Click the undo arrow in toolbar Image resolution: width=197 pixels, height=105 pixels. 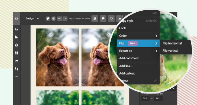pos(60,19)
